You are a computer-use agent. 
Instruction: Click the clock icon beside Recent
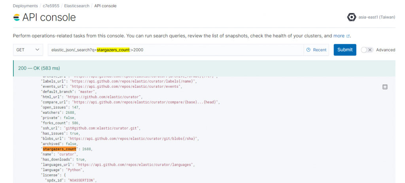[308, 50]
